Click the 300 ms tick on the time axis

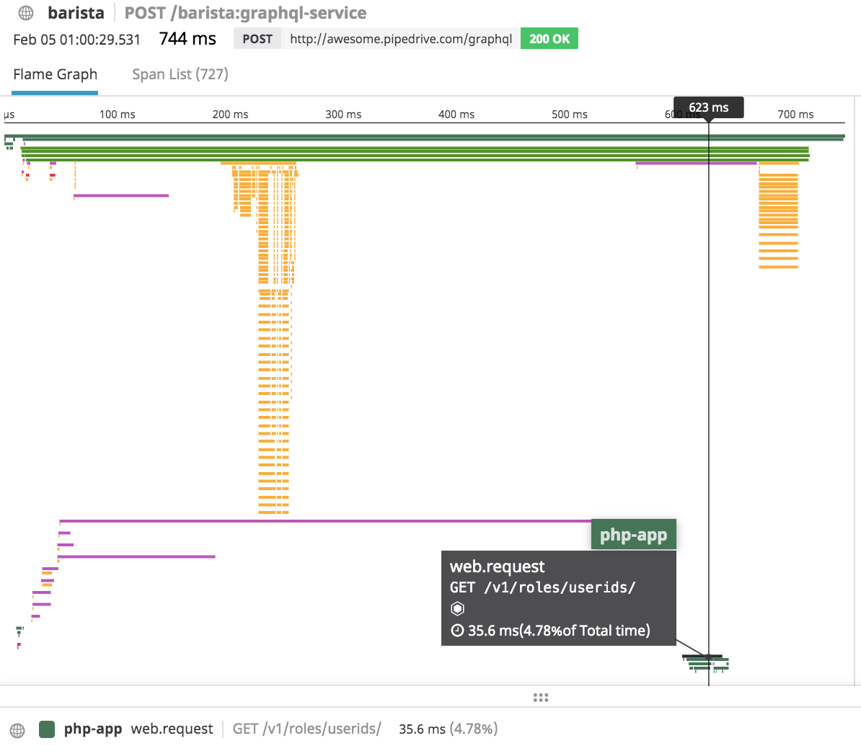343,114
